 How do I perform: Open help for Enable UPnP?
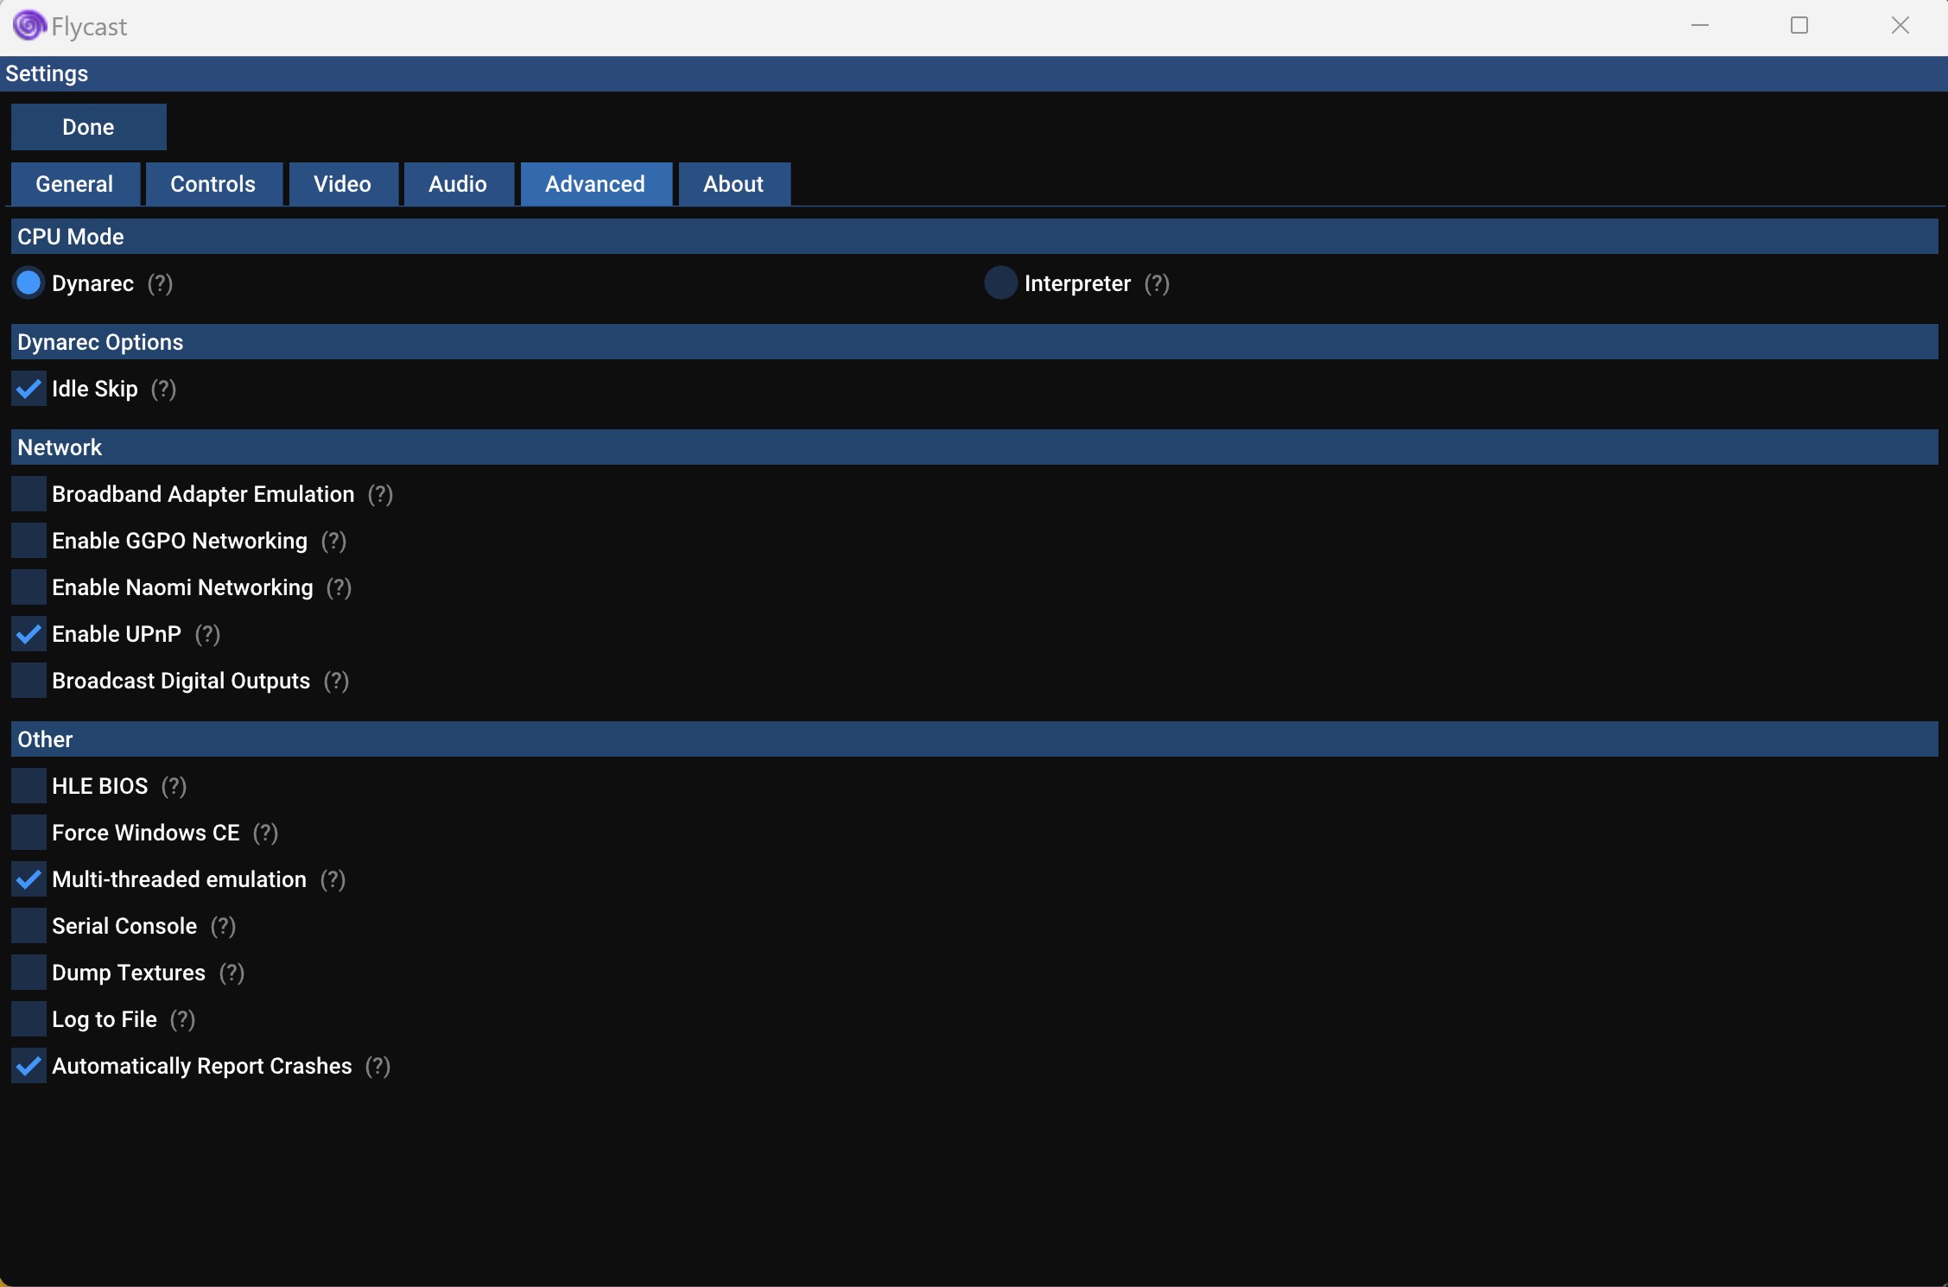(x=207, y=634)
